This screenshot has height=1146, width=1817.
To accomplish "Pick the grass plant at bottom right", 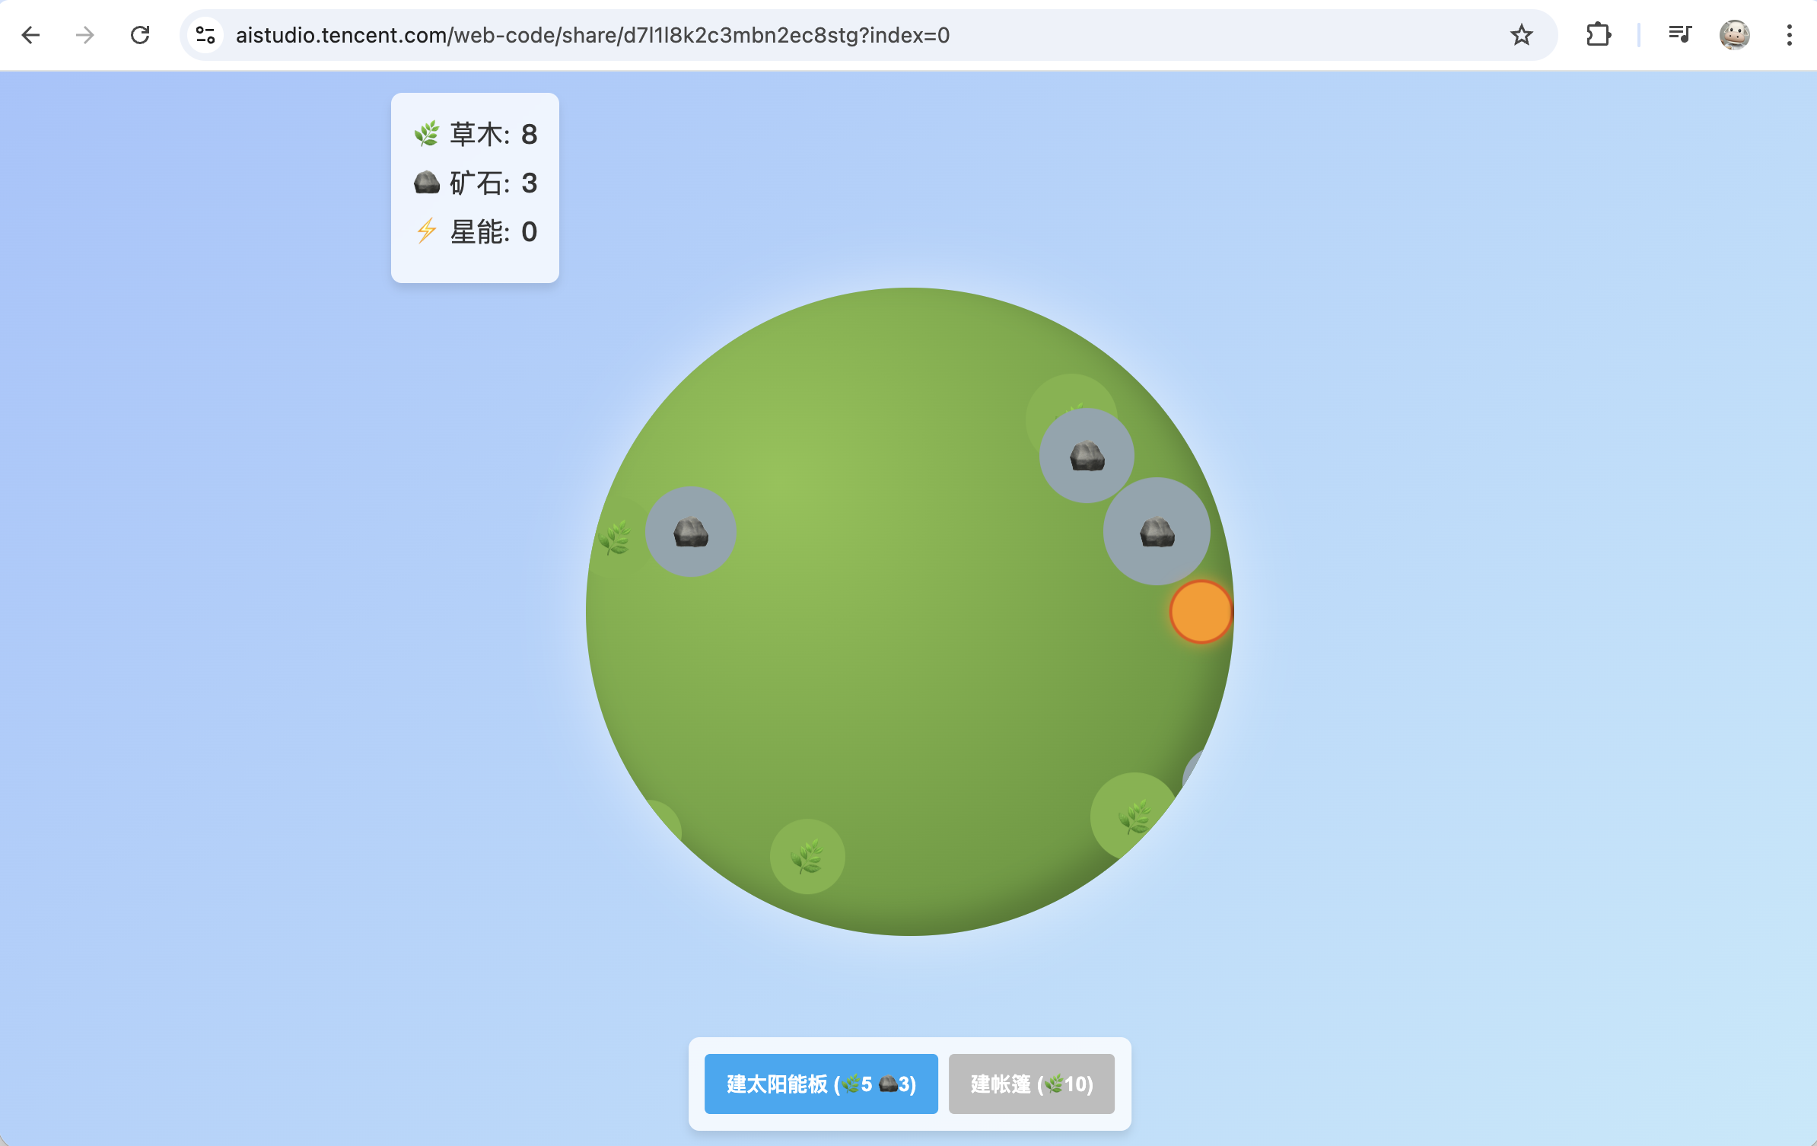I will tap(1133, 817).
